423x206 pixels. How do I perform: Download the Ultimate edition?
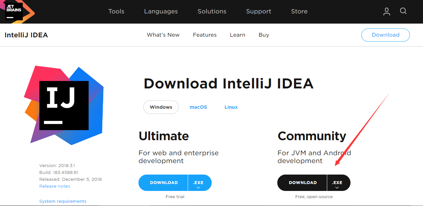click(x=163, y=183)
